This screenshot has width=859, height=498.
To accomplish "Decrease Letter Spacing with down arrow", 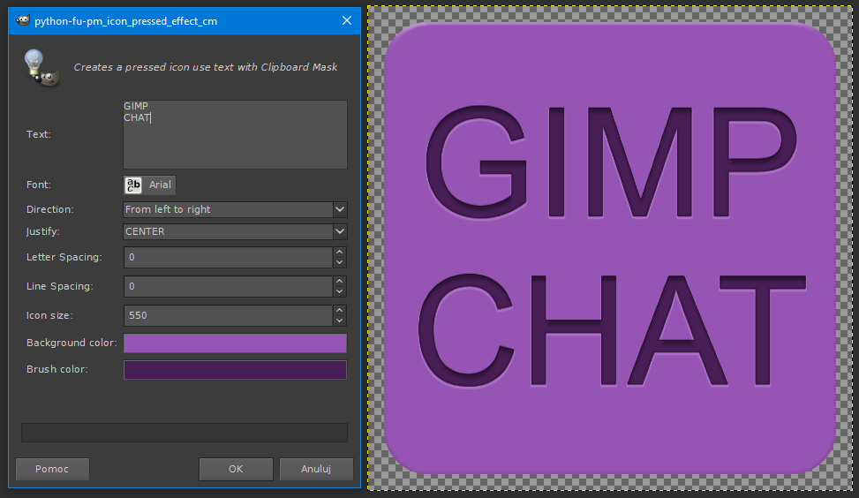I will pos(340,262).
